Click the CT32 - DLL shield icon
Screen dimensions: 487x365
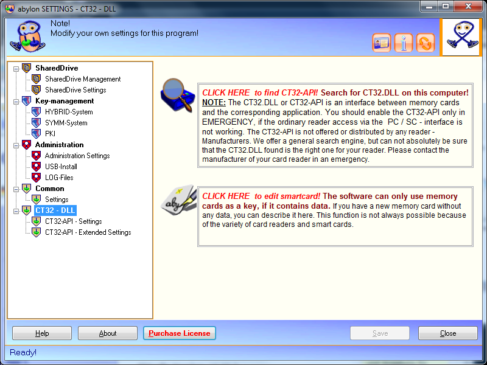[x=26, y=210]
